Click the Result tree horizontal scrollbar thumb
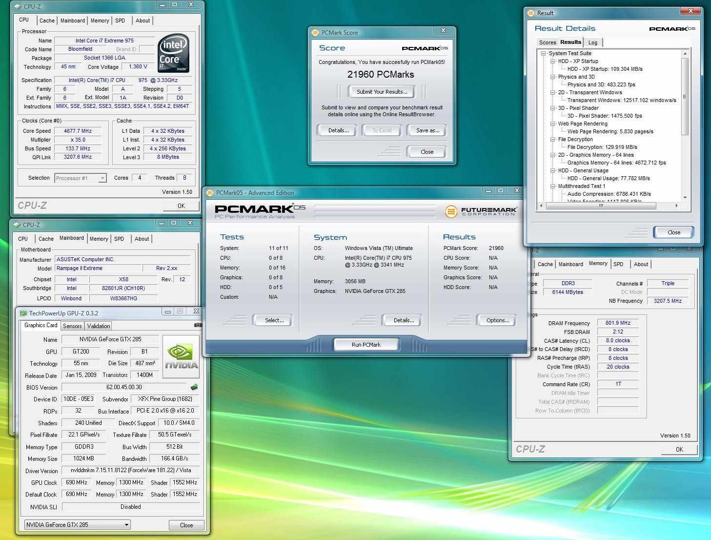 (x=601, y=206)
